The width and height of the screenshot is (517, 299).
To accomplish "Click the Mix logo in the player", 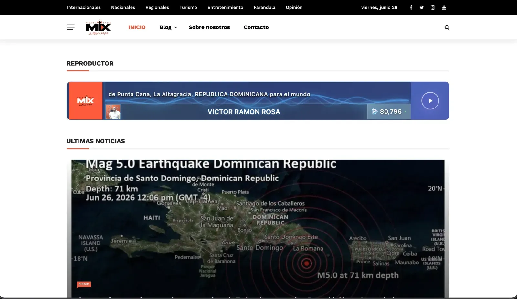I will [x=85, y=101].
